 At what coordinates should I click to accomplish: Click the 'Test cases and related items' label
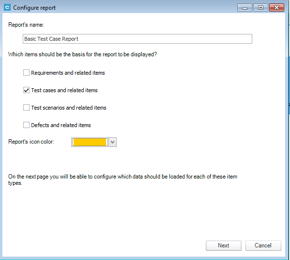pos(64,90)
